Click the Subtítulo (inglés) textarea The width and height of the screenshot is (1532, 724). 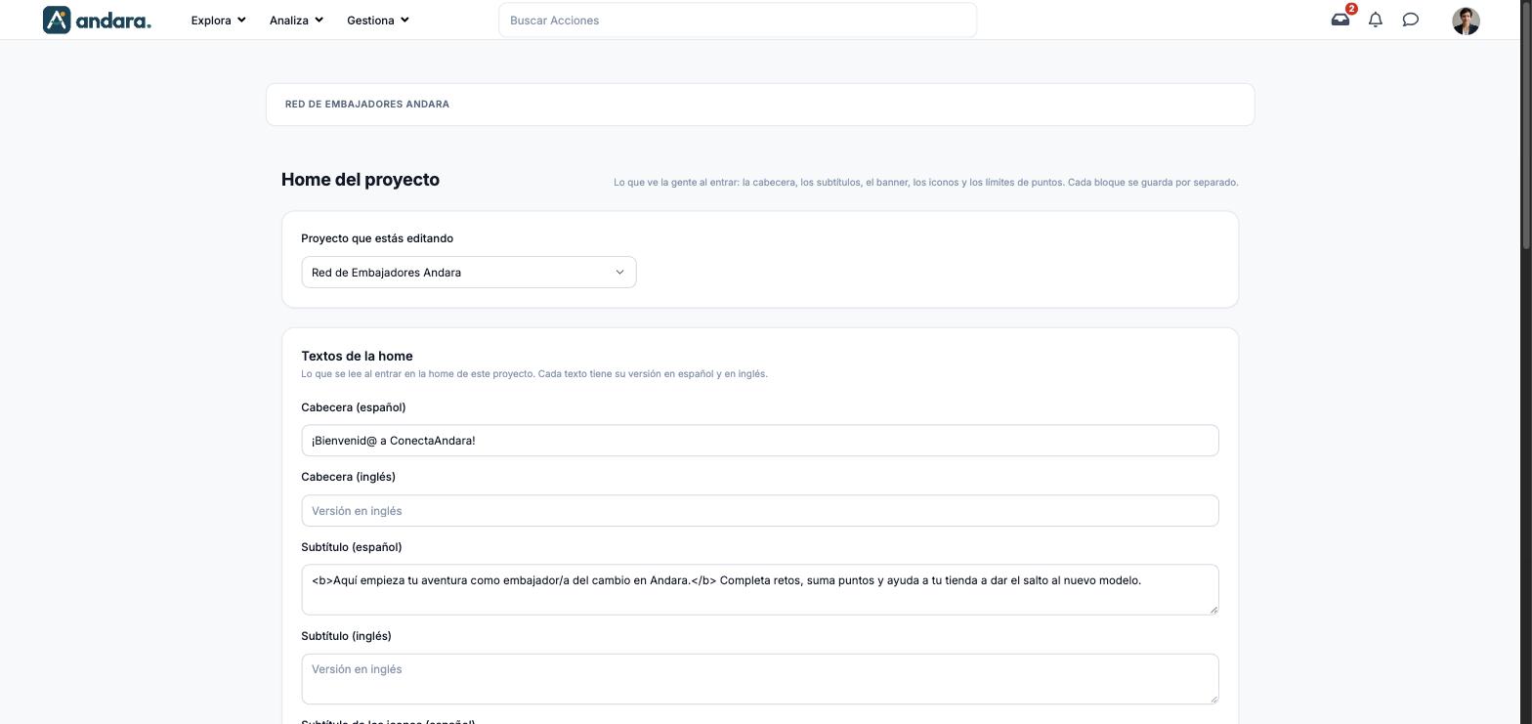[x=760, y=679]
